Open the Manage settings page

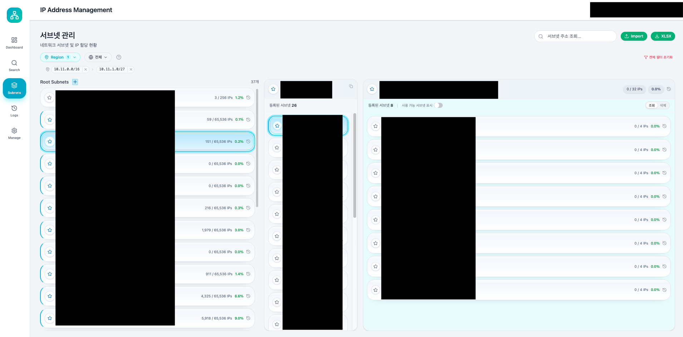14,133
